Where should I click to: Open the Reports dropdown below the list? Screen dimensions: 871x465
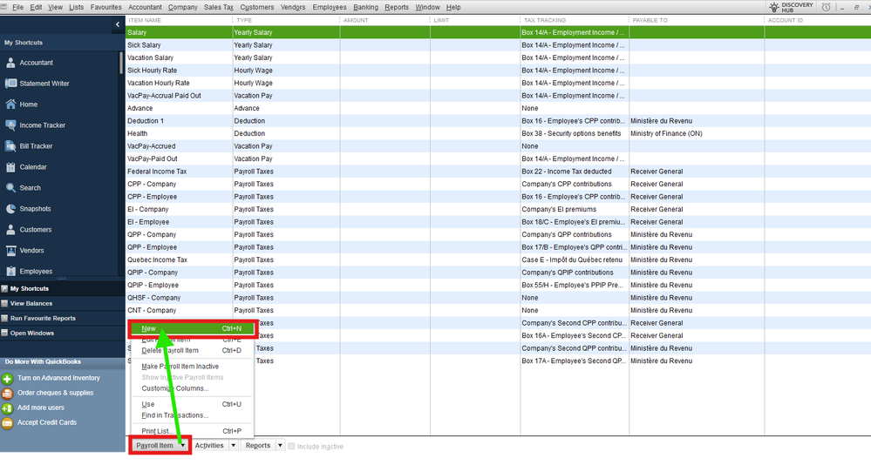[x=263, y=446]
